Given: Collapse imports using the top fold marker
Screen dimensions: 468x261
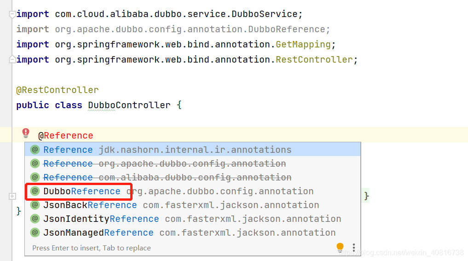Looking at the screenshot, I should [x=12, y=14].
